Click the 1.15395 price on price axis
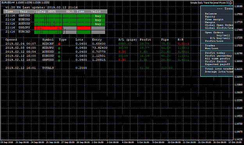Viewport: 244px width, 145px height. pos(239,101)
